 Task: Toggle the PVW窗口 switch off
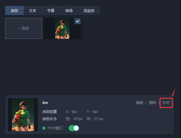click(x=74, y=128)
